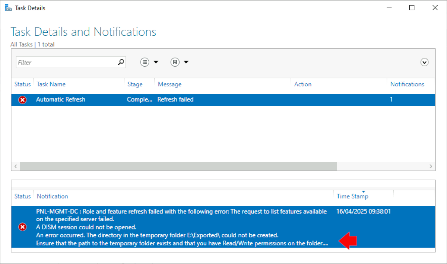Click the horizontal scrollbar thumb in tasks list
The image size is (447, 264).
coord(178,166)
